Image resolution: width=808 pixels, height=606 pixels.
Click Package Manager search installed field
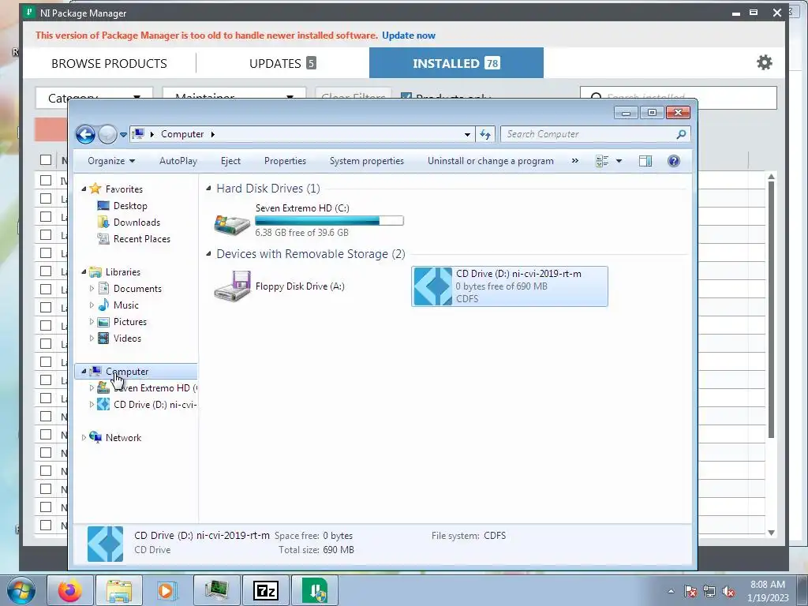click(x=678, y=97)
